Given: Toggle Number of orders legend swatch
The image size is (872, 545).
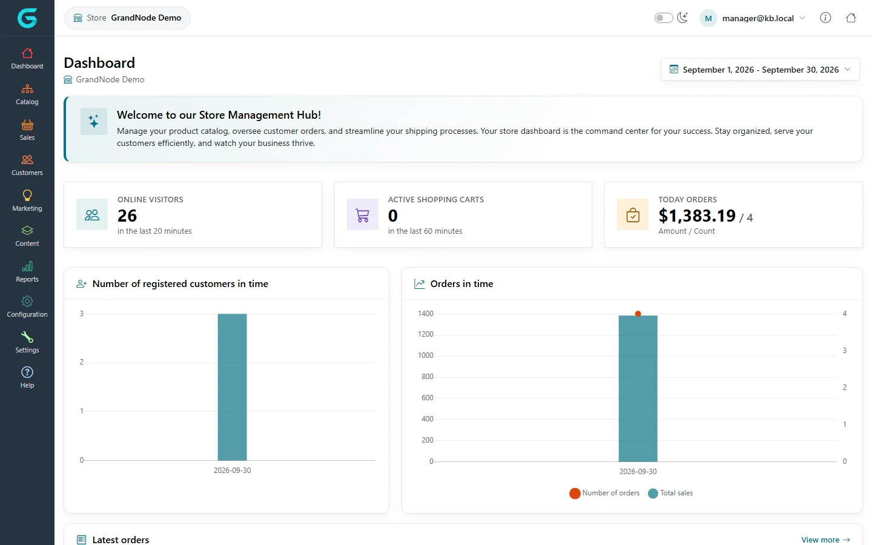Looking at the screenshot, I should tap(575, 494).
